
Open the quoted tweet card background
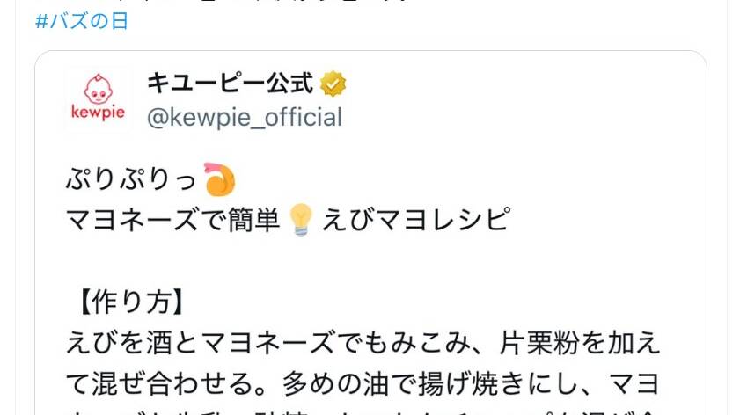[x=519, y=142]
